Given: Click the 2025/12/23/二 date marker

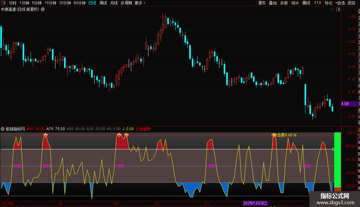Looking at the screenshot, I should point(255,203).
